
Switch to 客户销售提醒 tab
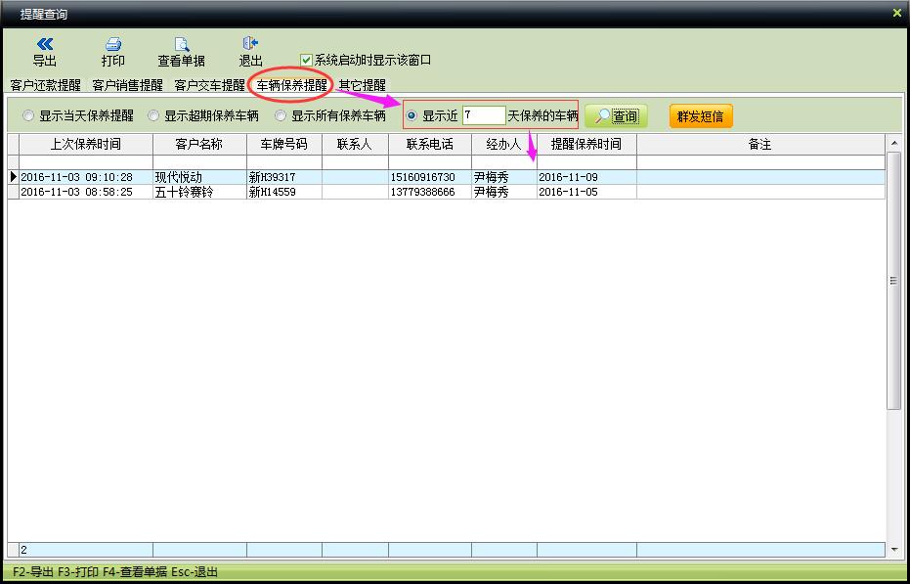[x=127, y=85]
